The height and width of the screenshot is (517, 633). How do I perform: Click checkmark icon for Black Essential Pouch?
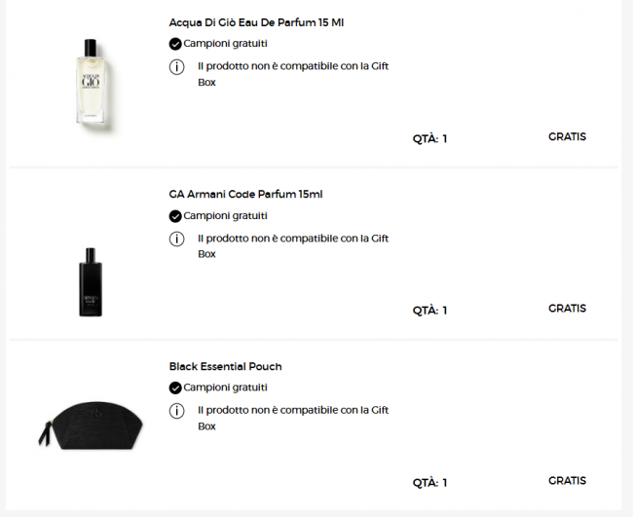[175, 388]
